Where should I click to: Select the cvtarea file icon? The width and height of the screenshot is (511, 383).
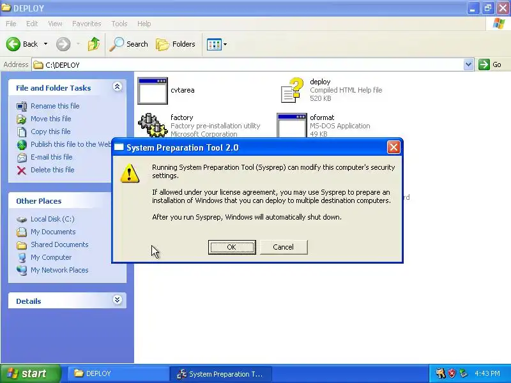[153, 91]
